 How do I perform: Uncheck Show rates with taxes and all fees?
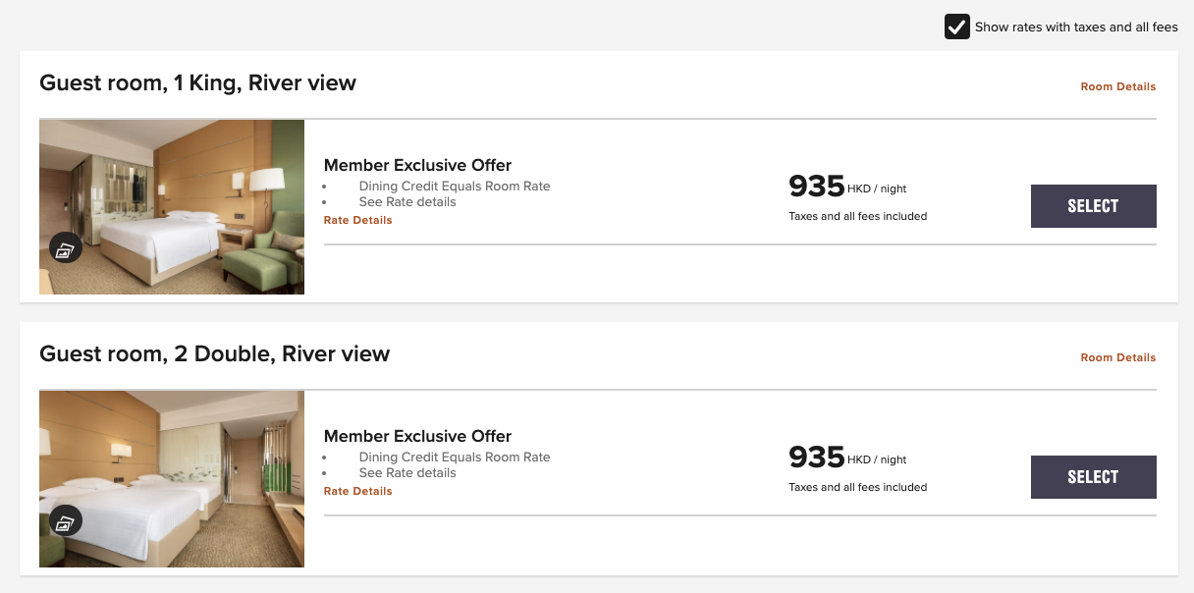point(957,27)
